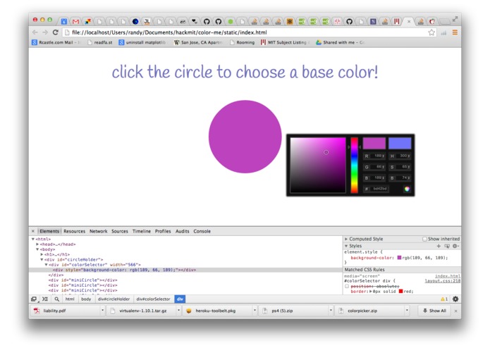Open Styles pane gear options
490x348 pixels.
455,246
